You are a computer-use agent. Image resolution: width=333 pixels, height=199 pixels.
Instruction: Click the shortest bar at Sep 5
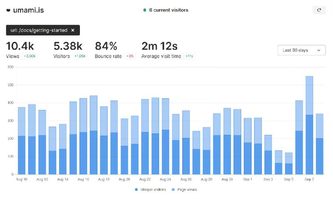[289, 164]
